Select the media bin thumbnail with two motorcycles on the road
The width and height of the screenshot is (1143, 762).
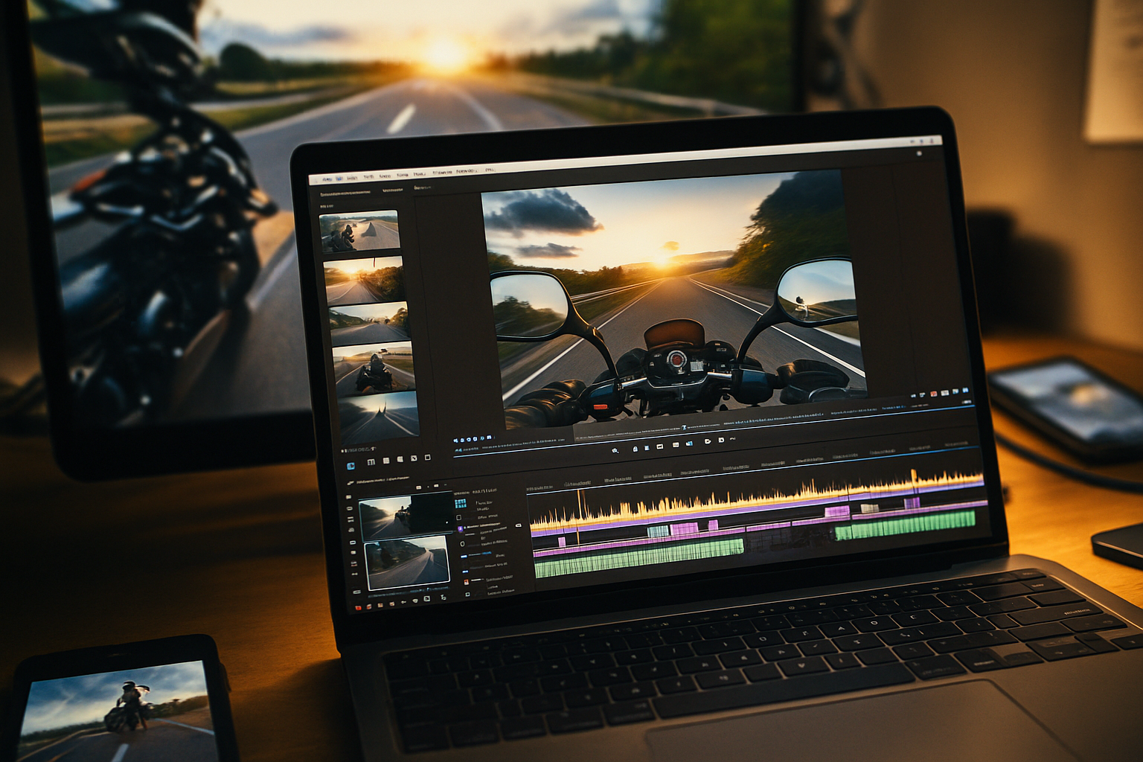point(359,231)
